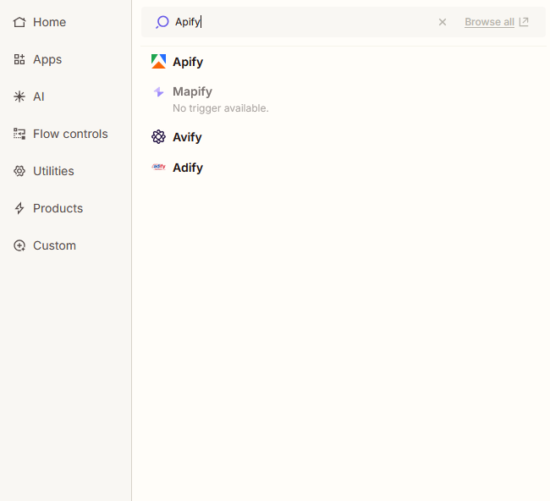Choose the Avify app name in results
550x501 pixels.
pyautogui.click(x=187, y=137)
